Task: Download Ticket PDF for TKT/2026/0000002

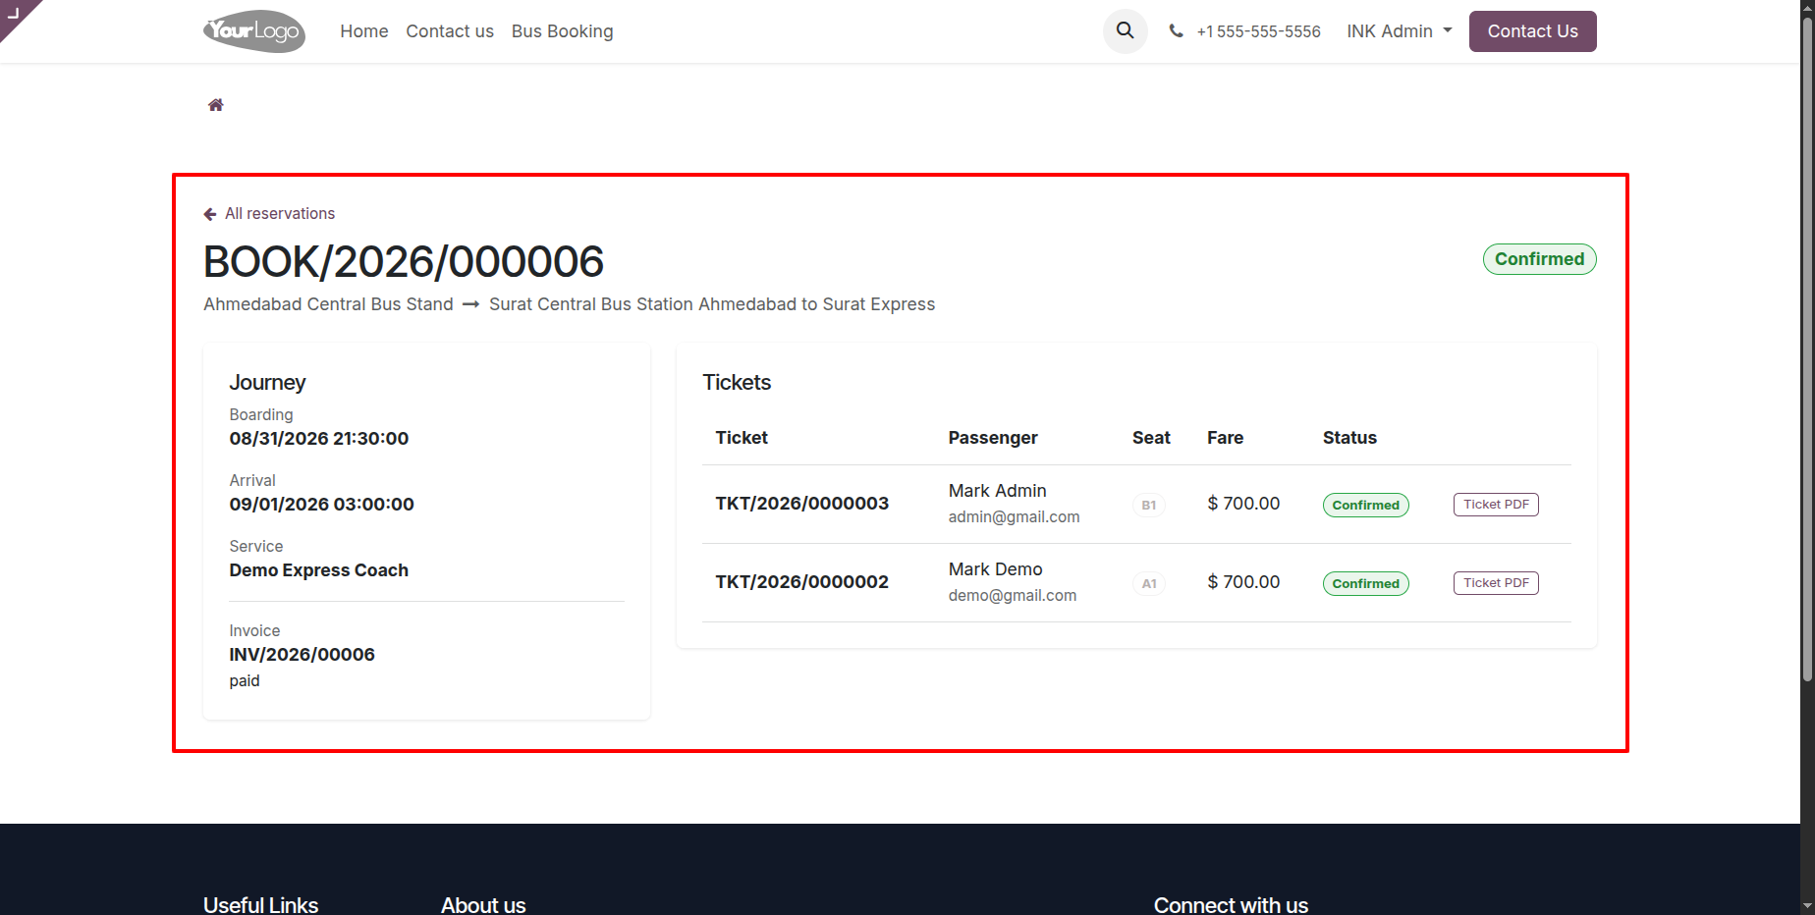Action: point(1496,583)
